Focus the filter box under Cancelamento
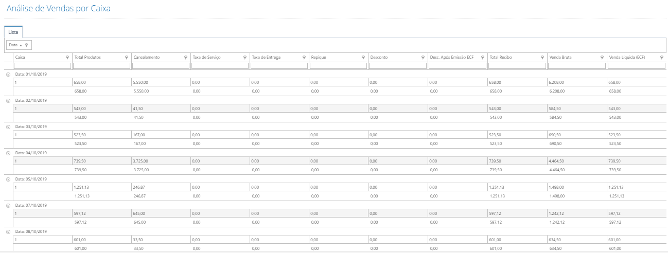668x253 pixels. click(x=161, y=66)
